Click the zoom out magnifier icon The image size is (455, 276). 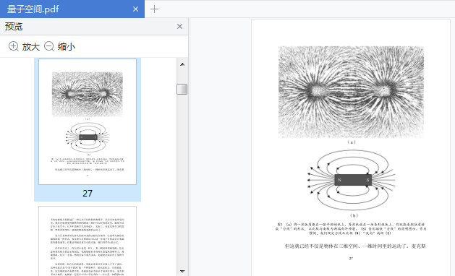point(49,46)
